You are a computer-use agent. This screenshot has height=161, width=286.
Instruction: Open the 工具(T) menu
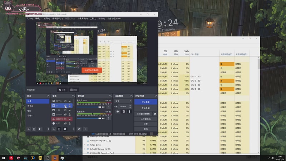click(x=93, y=19)
